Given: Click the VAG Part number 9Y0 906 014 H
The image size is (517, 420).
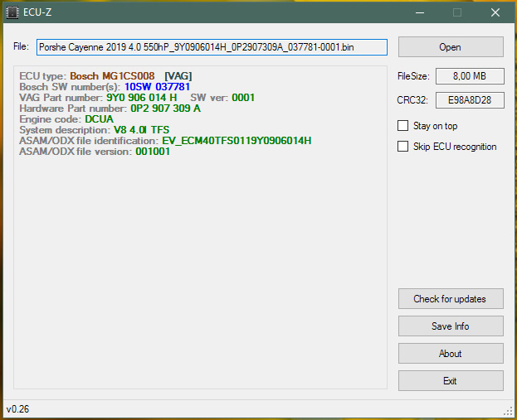Looking at the screenshot, I should tap(141, 98).
